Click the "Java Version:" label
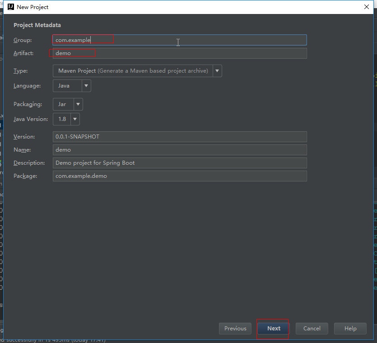The width and height of the screenshot is (377, 343). click(31, 119)
